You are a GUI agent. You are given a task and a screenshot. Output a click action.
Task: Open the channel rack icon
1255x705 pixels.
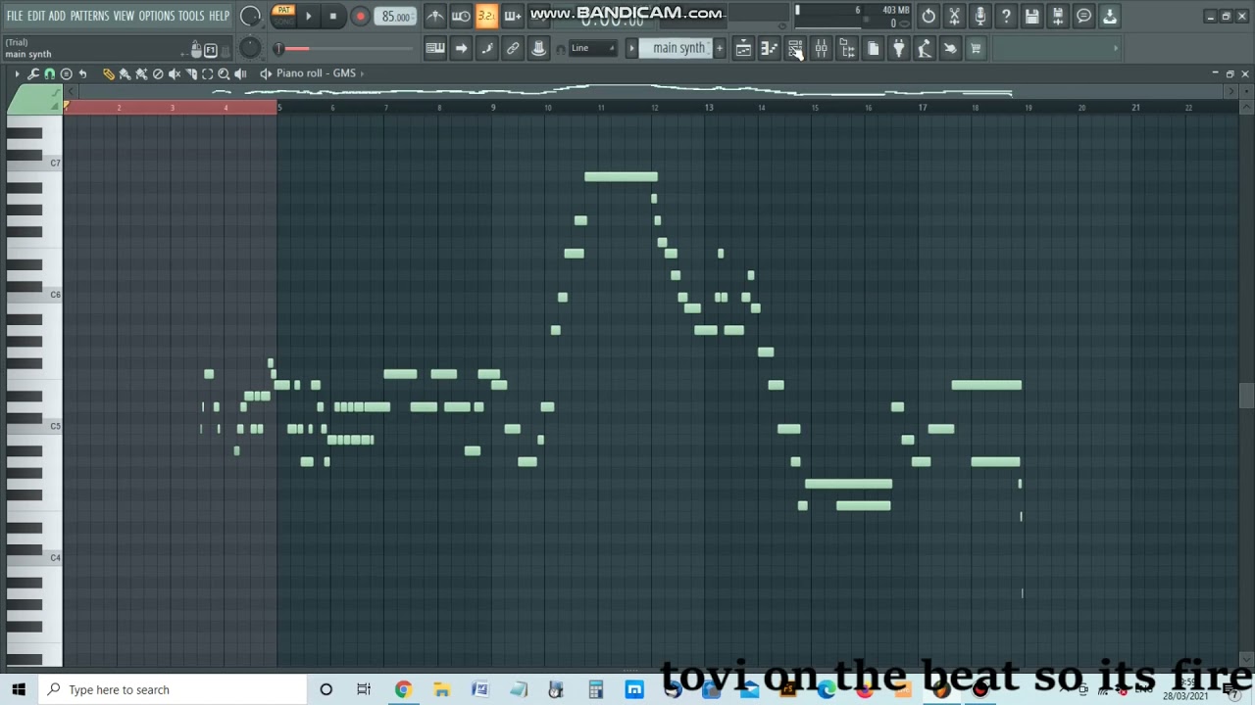pyautogui.click(x=795, y=48)
